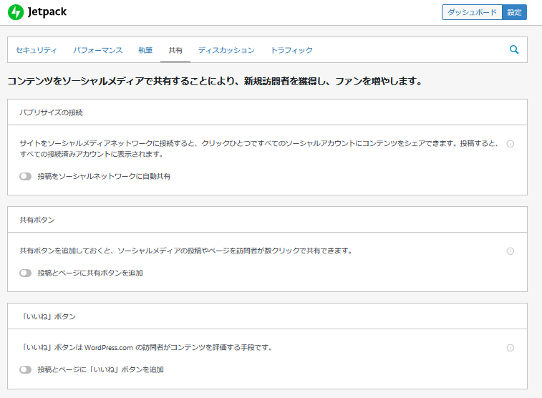Click the active 共有 tab
Screen dimensions: 542x398
pyautogui.click(x=175, y=50)
